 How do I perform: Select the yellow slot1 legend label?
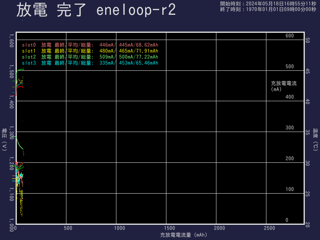pos(29,51)
